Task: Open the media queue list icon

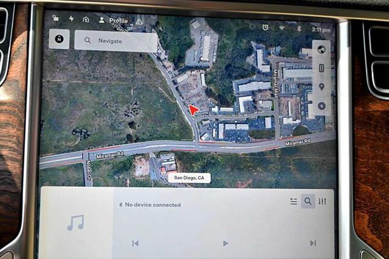Action: [x=294, y=201]
